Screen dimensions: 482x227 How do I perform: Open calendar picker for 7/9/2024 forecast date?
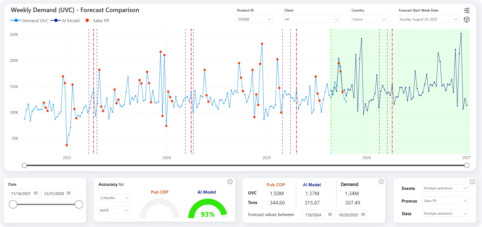330,214
